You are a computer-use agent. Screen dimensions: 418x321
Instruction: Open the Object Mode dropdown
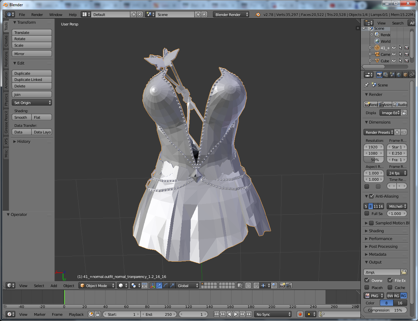pyautogui.click(x=97, y=285)
